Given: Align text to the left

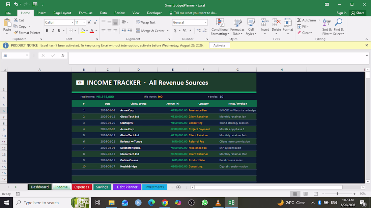Looking at the screenshot, I should (104, 31).
